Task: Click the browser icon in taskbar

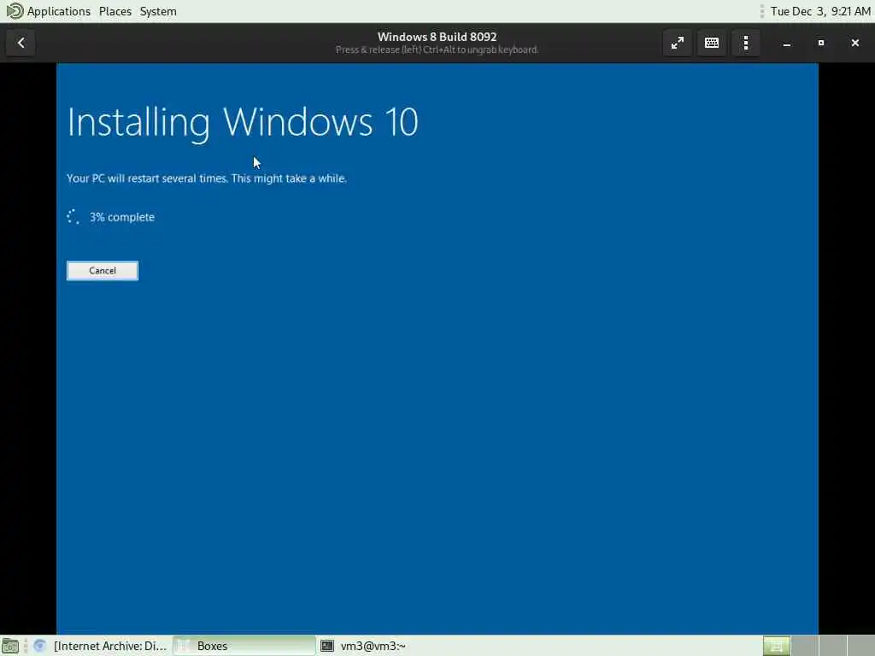Action: click(39, 646)
